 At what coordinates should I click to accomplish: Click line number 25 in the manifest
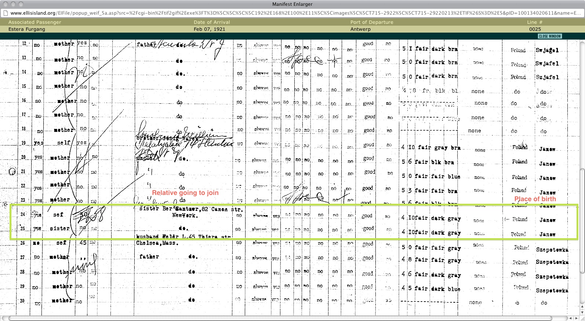pos(23,228)
